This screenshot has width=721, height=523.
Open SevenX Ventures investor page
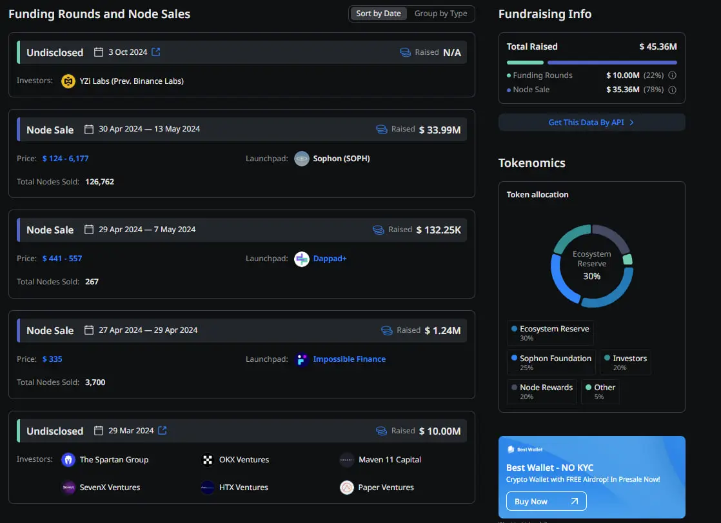pyautogui.click(x=110, y=487)
